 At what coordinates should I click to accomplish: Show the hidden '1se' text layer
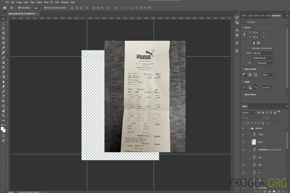point(243,157)
